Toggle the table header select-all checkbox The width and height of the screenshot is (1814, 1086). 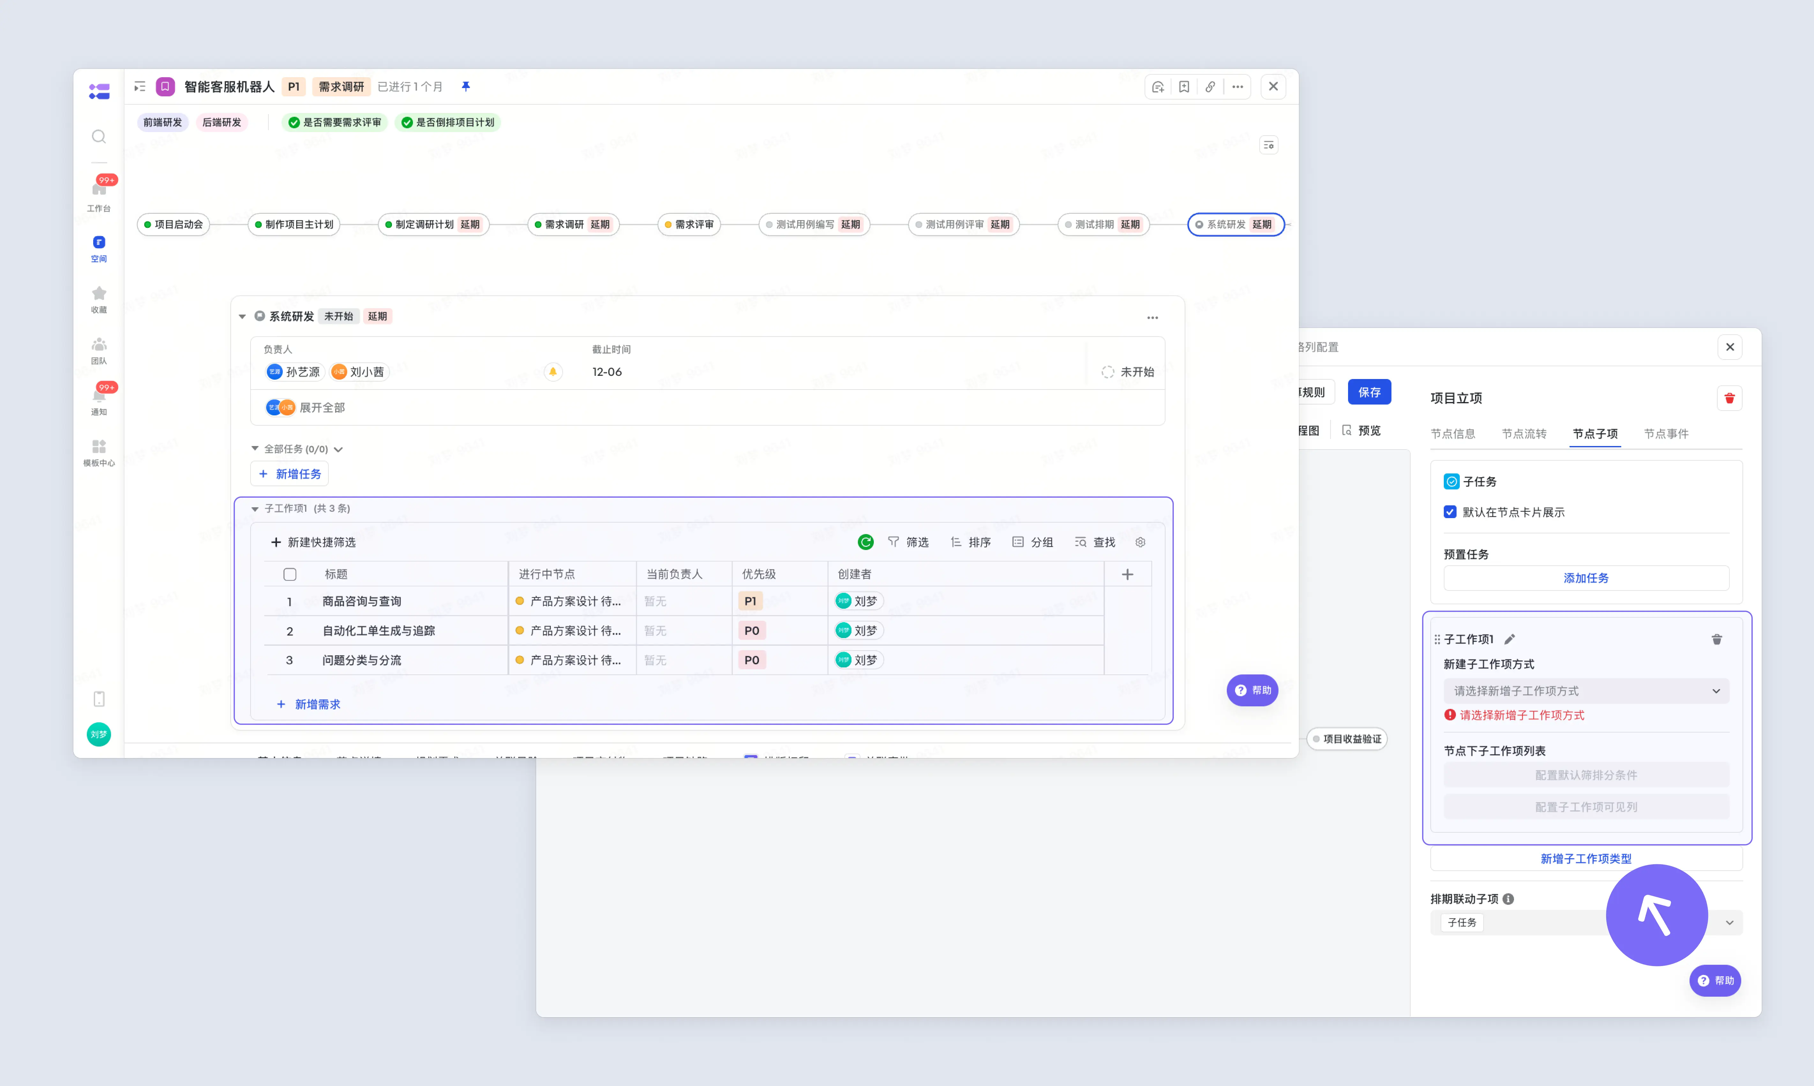[x=290, y=575]
